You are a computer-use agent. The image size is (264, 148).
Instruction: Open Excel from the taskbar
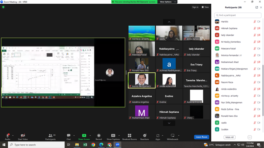(x=85, y=145)
